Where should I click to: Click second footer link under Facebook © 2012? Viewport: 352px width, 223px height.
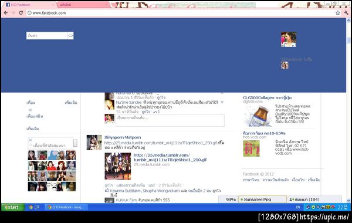pyautogui.click(x=276, y=180)
